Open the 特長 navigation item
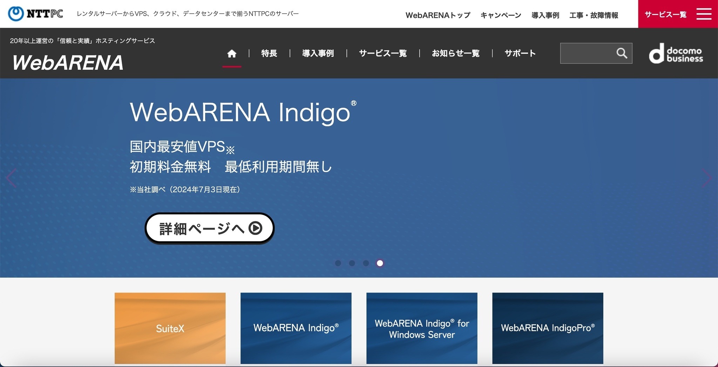The image size is (718, 367). pyautogui.click(x=269, y=54)
